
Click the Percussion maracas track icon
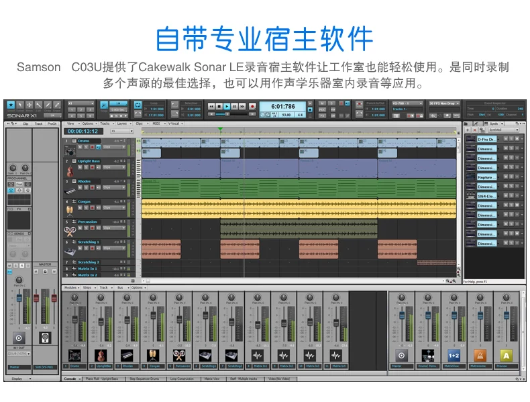click(70, 232)
